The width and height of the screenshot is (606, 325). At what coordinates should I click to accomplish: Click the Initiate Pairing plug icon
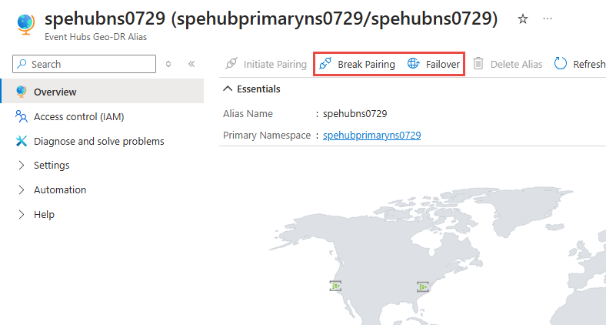[x=231, y=64]
